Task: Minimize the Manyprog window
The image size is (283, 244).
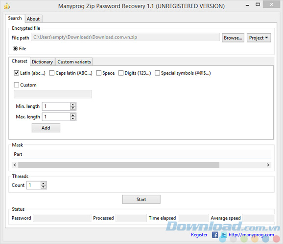Action: tap(247, 5)
